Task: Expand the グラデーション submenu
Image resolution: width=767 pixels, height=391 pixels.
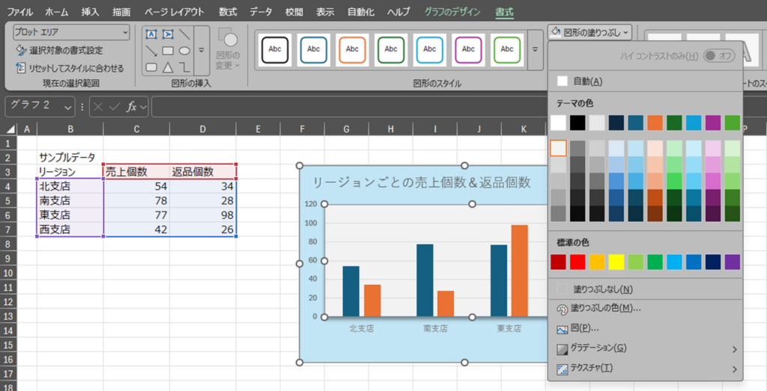Action: point(734,348)
